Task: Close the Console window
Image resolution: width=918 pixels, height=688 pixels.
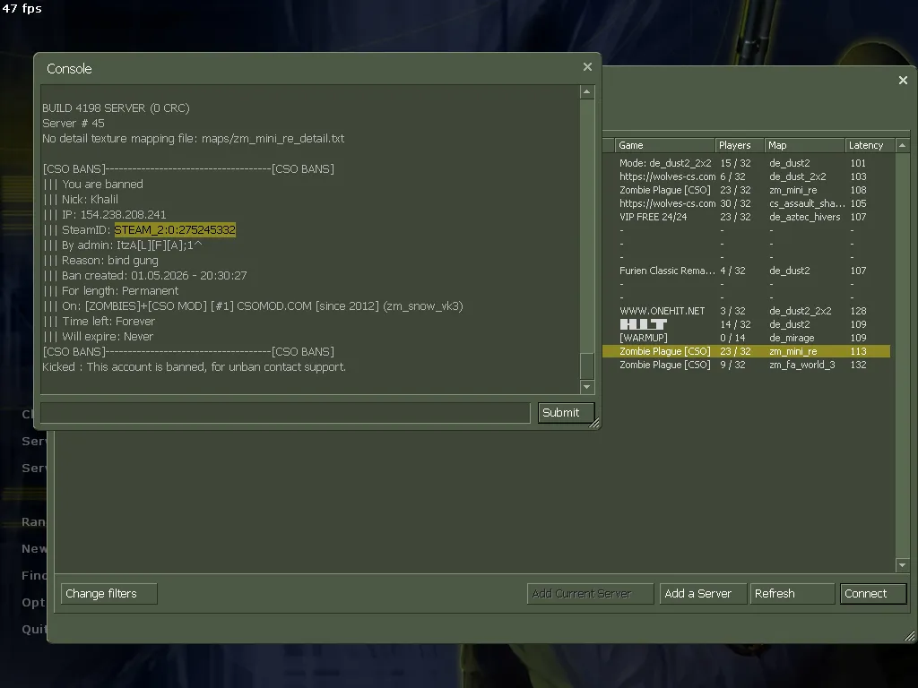Action: point(587,67)
